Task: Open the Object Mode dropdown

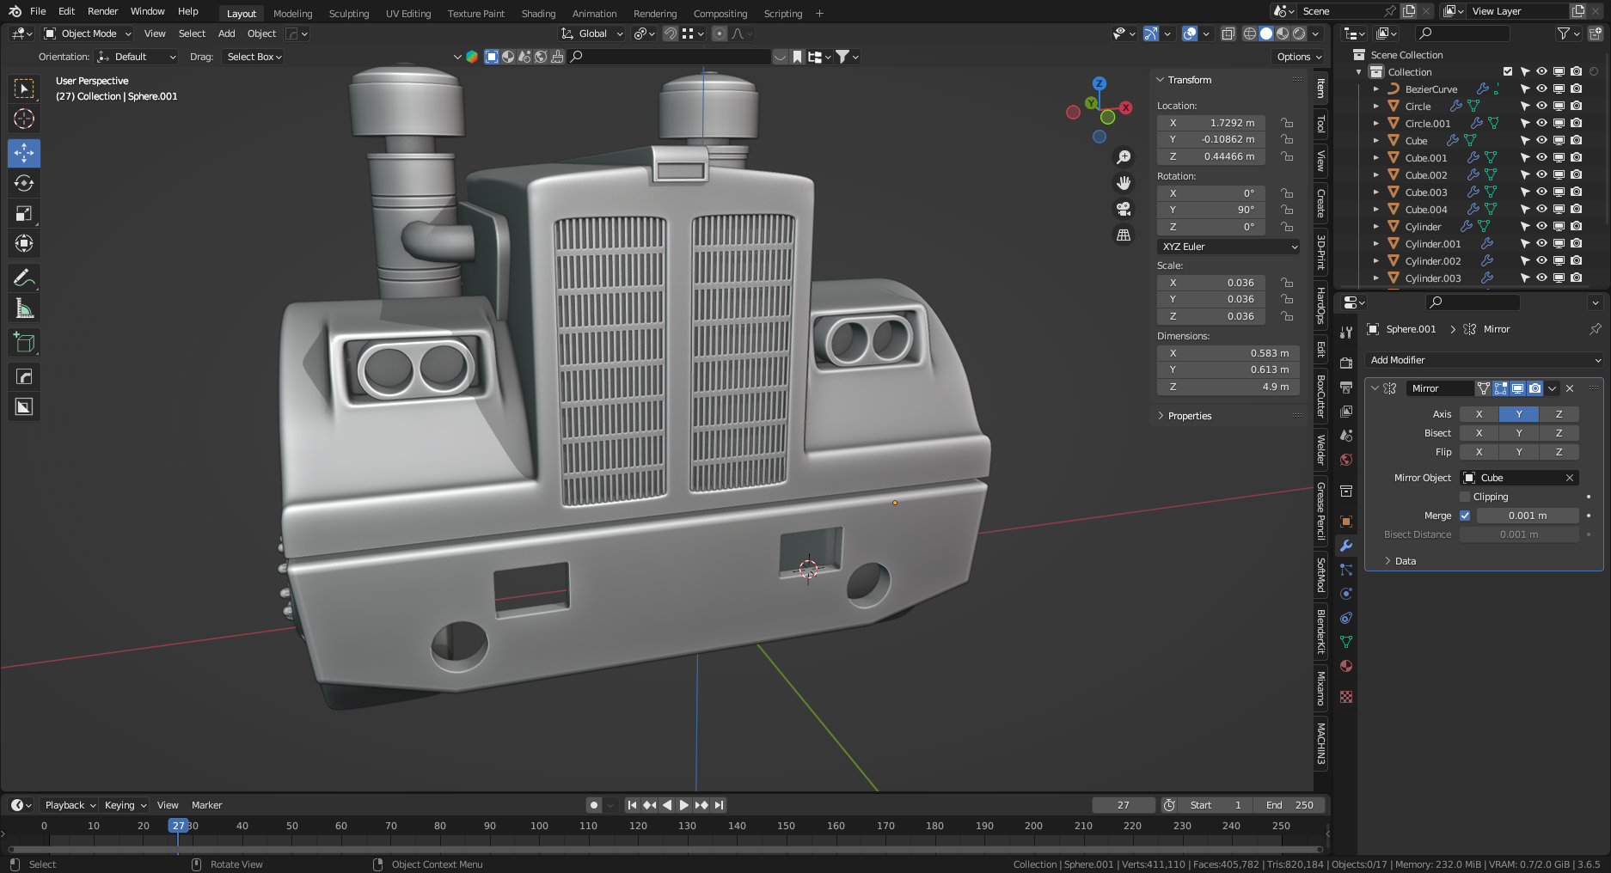Action: pos(88,34)
